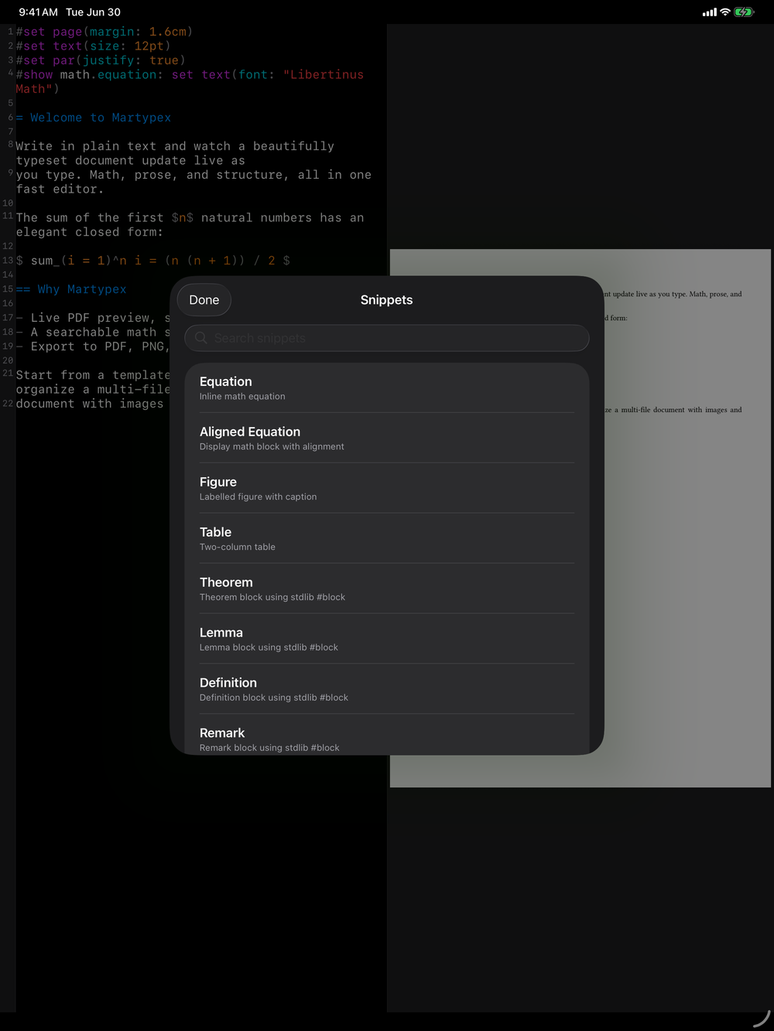774x1031 pixels.
Task: Tap the Wi-Fi status icon
Action: (725, 12)
